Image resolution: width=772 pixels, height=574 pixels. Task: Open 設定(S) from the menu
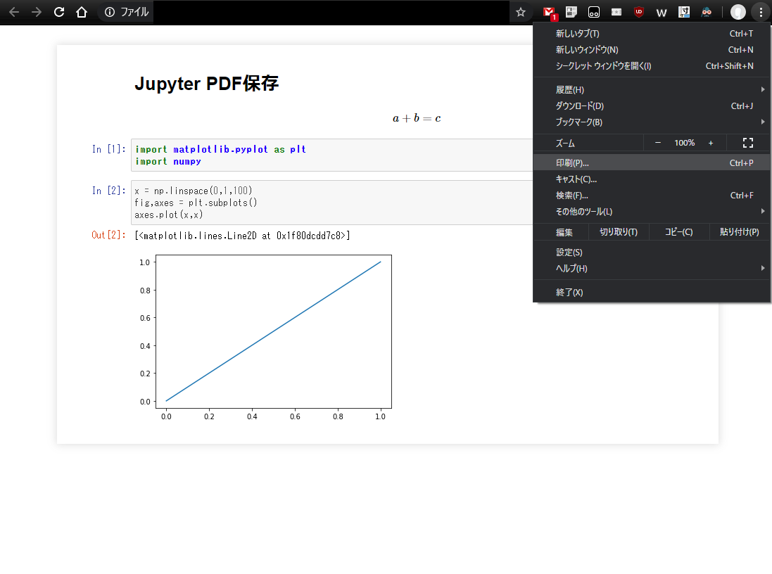coord(652,252)
